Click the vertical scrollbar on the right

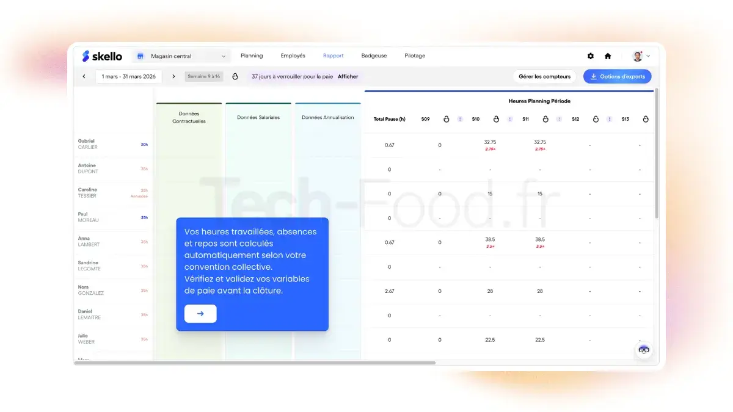point(657,153)
